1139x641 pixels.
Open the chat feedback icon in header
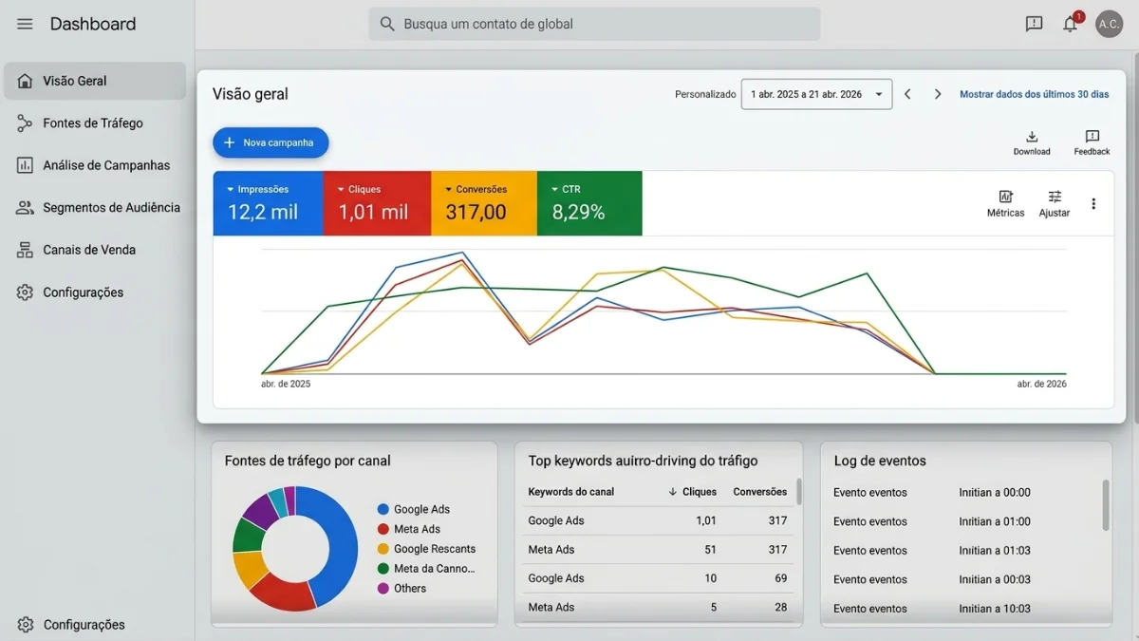coord(1034,25)
